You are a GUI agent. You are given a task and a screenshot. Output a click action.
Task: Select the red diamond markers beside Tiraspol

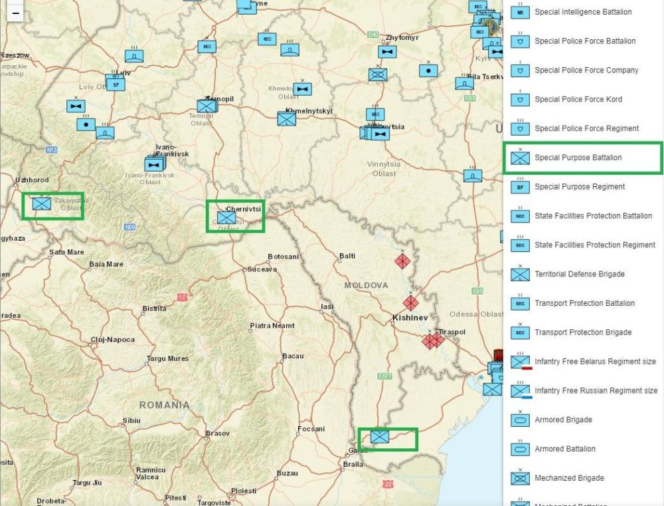click(x=433, y=340)
